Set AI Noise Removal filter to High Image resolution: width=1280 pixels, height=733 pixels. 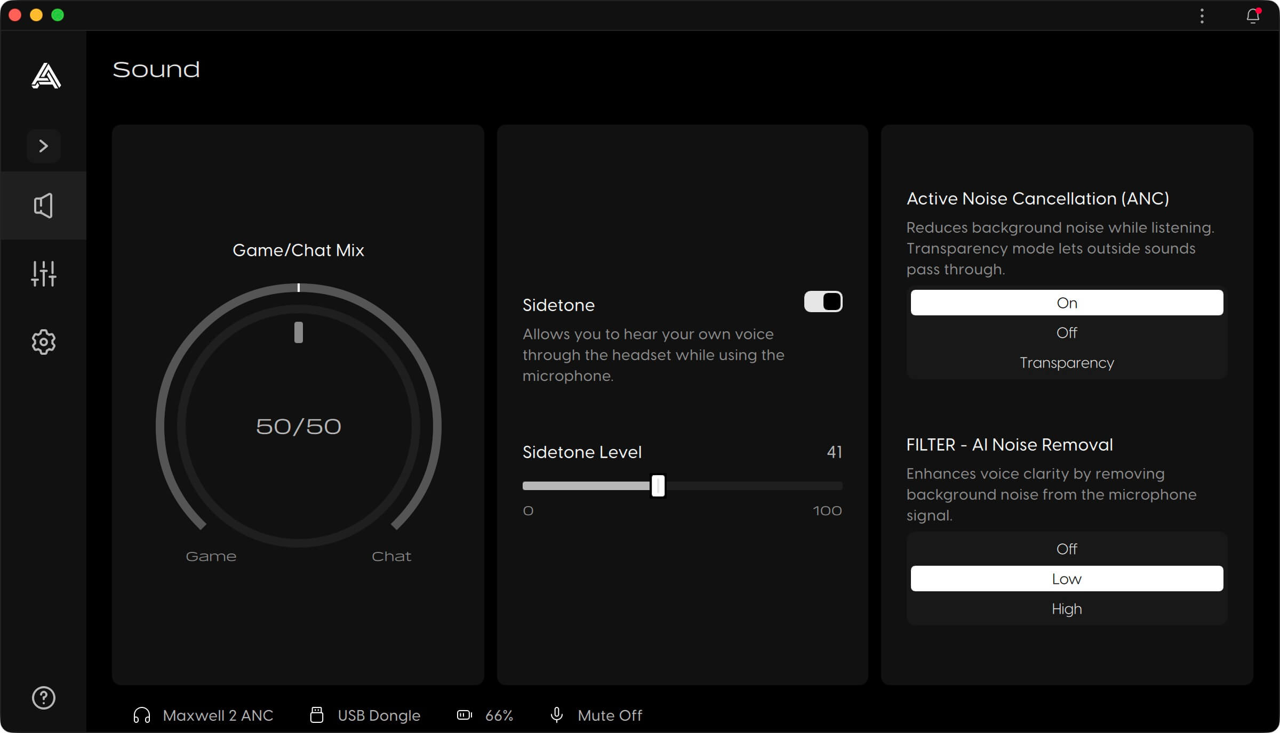1067,609
